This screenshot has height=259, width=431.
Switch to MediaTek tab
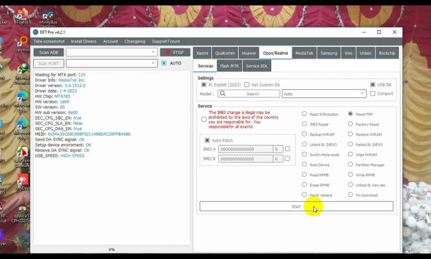[x=304, y=53]
